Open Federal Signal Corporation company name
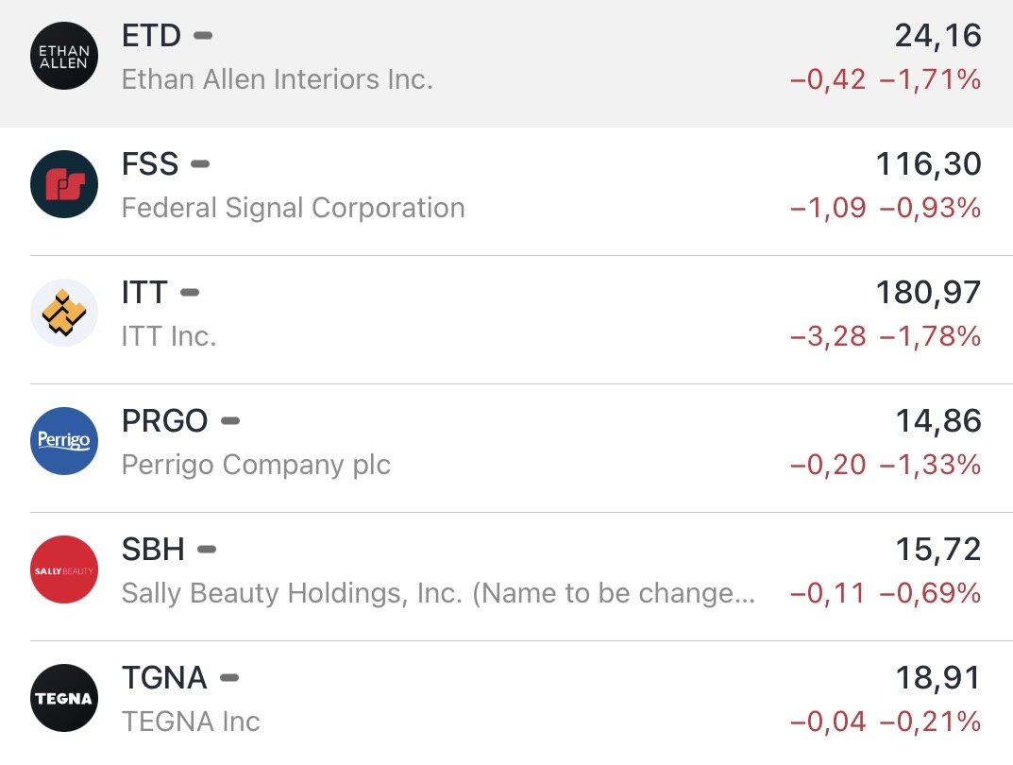The height and width of the screenshot is (765, 1013). 293,208
